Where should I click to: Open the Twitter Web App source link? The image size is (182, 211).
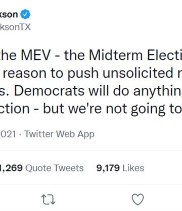click(60, 134)
